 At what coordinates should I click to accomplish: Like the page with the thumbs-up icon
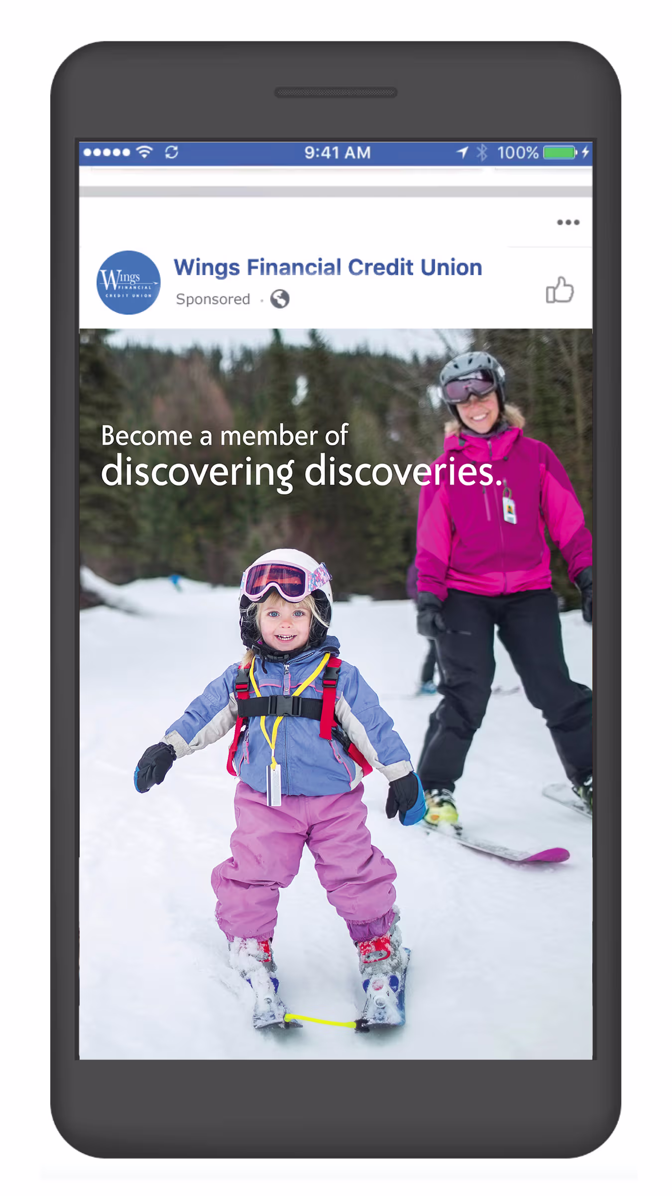tap(560, 290)
